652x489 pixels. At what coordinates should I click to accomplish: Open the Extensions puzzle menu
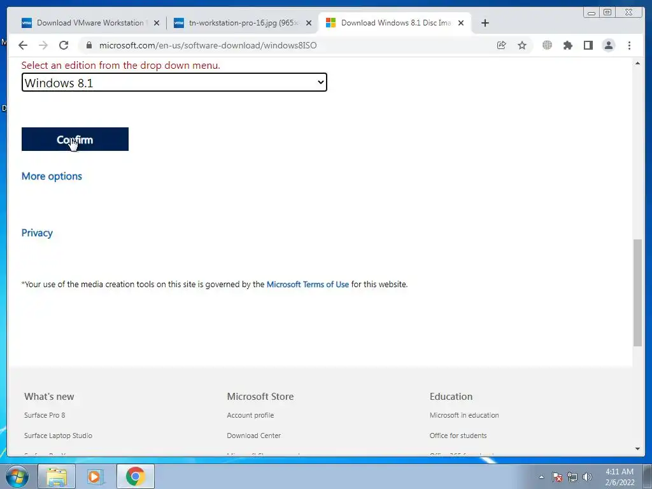pos(567,45)
